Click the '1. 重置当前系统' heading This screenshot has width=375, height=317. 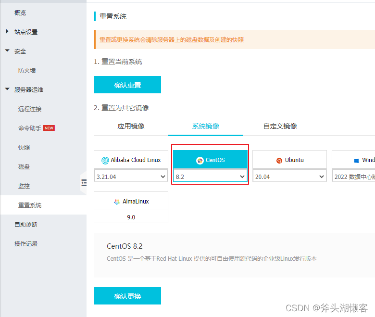118,62
